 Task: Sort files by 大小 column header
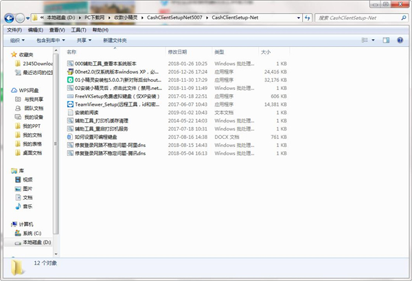click(x=266, y=52)
